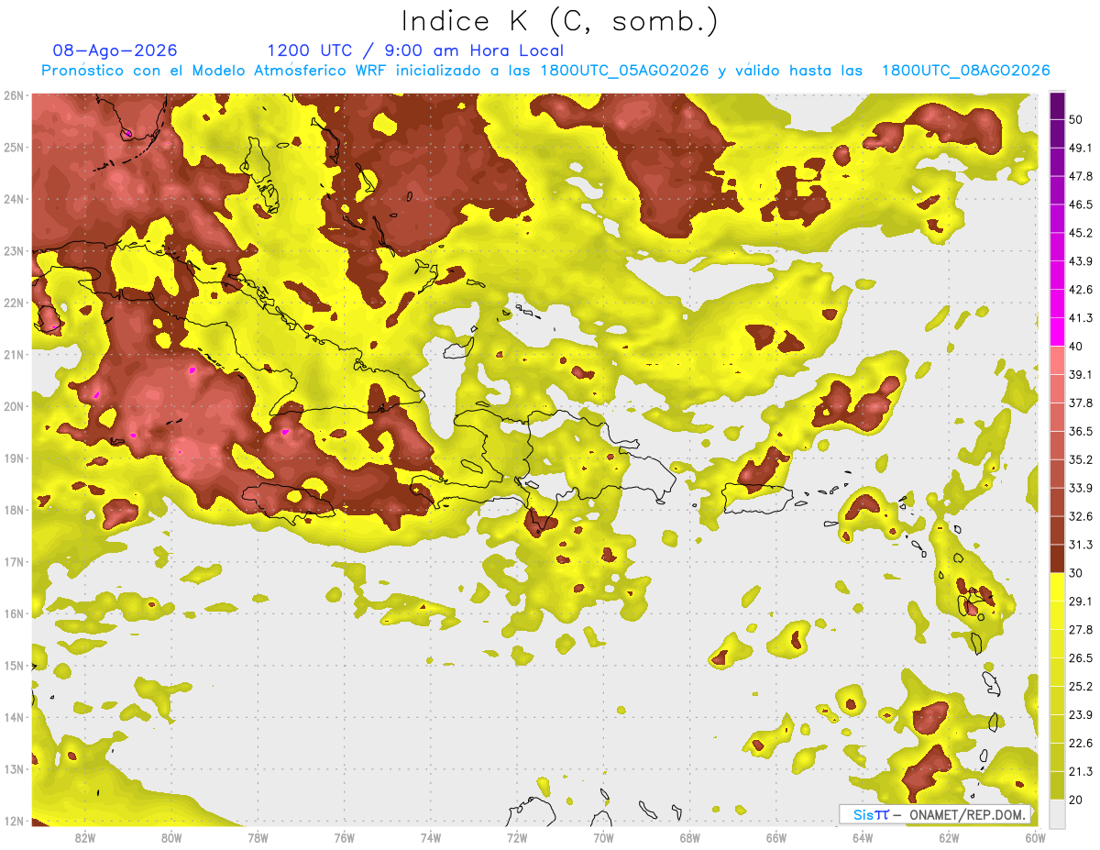Click the '24N' latitude label
The height and width of the screenshot is (850, 1100).
coord(14,199)
